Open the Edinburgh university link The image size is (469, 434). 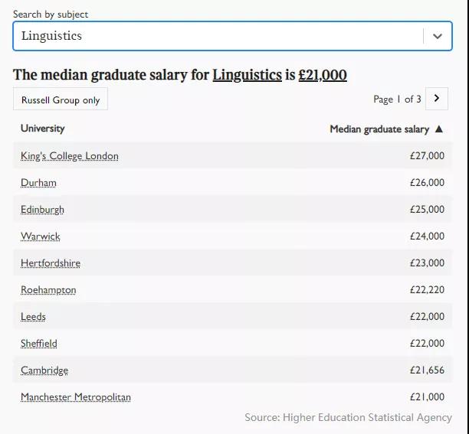(x=42, y=210)
